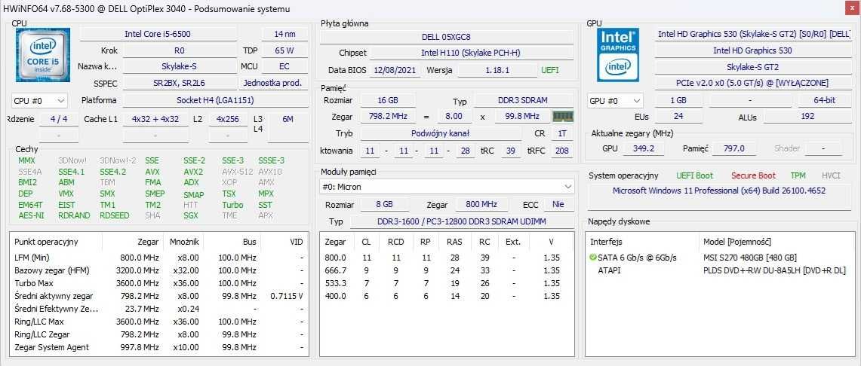Expand the '#0: Micron' memory module dropdown
861x366 pixels.
tap(447, 187)
